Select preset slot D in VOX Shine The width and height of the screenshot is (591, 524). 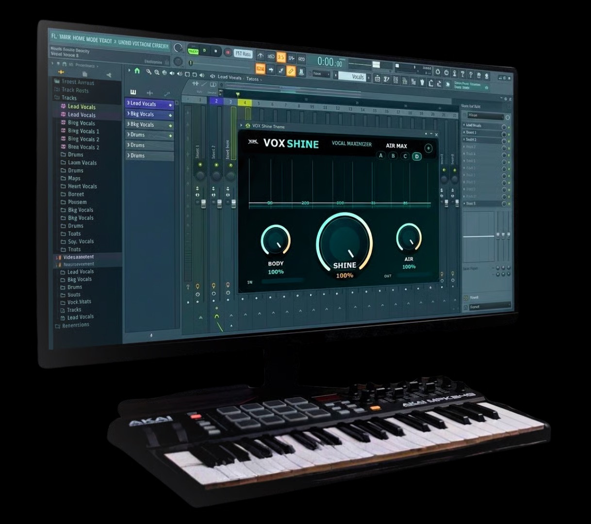click(417, 156)
